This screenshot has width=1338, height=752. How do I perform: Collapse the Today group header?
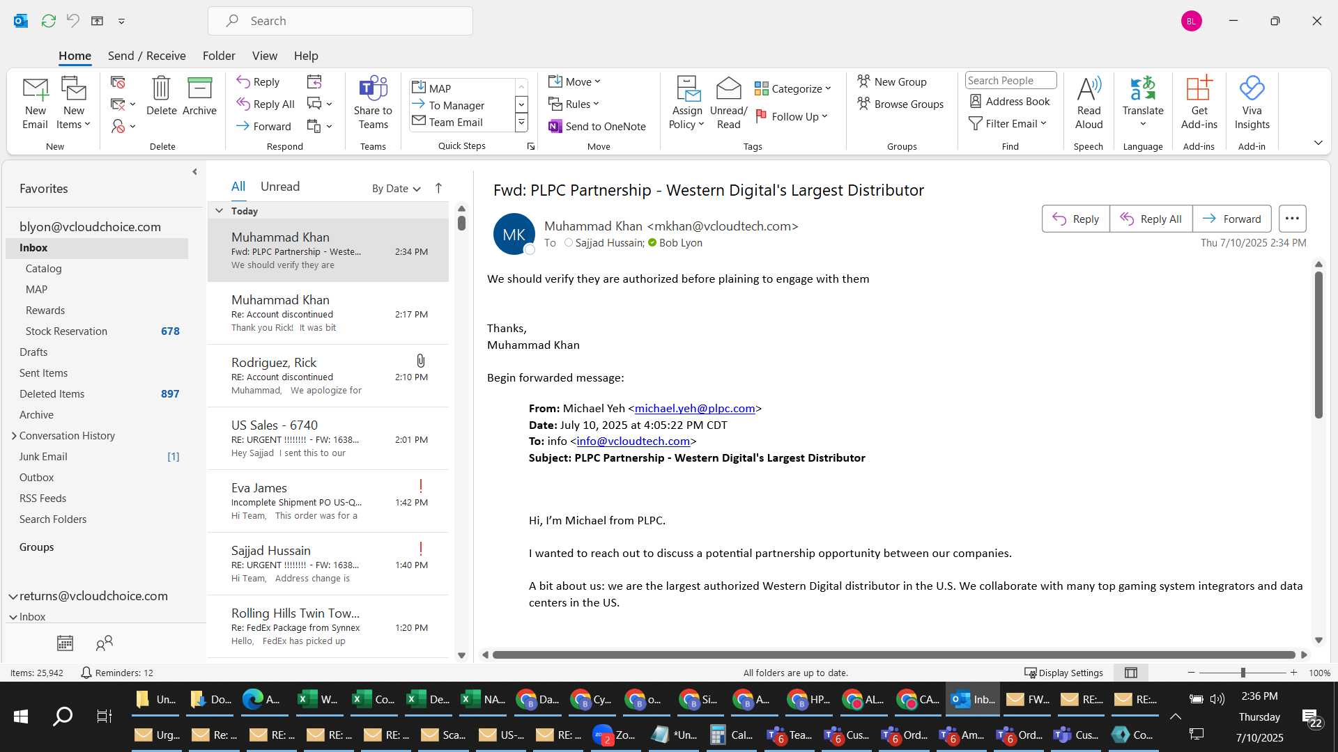click(x=219, y=210)
